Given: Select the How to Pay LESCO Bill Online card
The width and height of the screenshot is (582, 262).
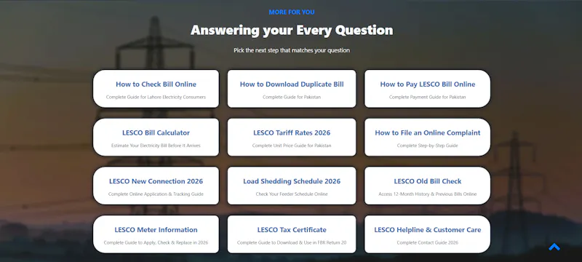Looking at the screenshot, I should tap(427, 89).
